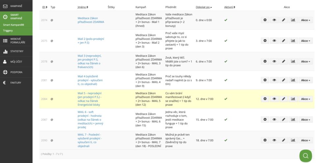Sort table by ID column header

point(44,7)
